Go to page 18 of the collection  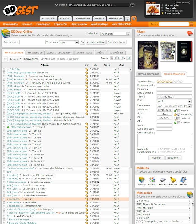pos(129,58)
